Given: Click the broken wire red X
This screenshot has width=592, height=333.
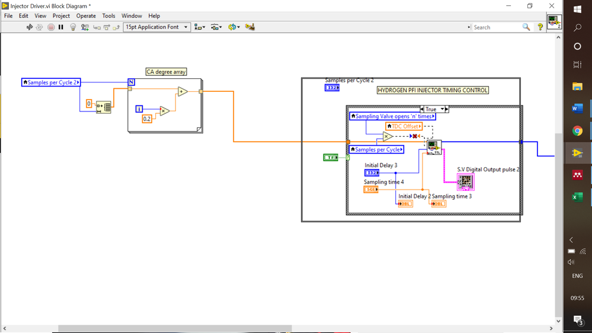Looking at the screenshot, I should (x=415, y=136).
